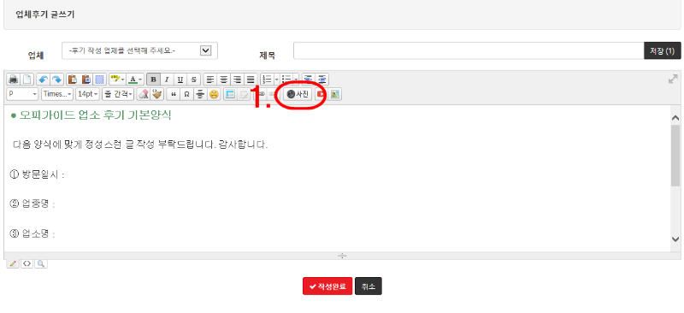Open bulleted list style dropdown arrow

[296, 80]
